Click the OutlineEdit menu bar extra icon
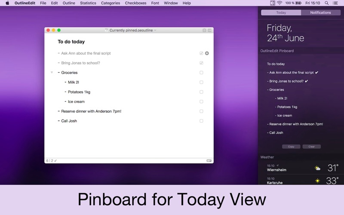The height and width of the screenshot is (215, 344). 273,3
